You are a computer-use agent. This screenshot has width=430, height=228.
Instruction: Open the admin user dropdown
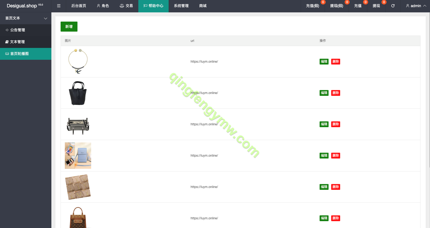coord(416,6)
